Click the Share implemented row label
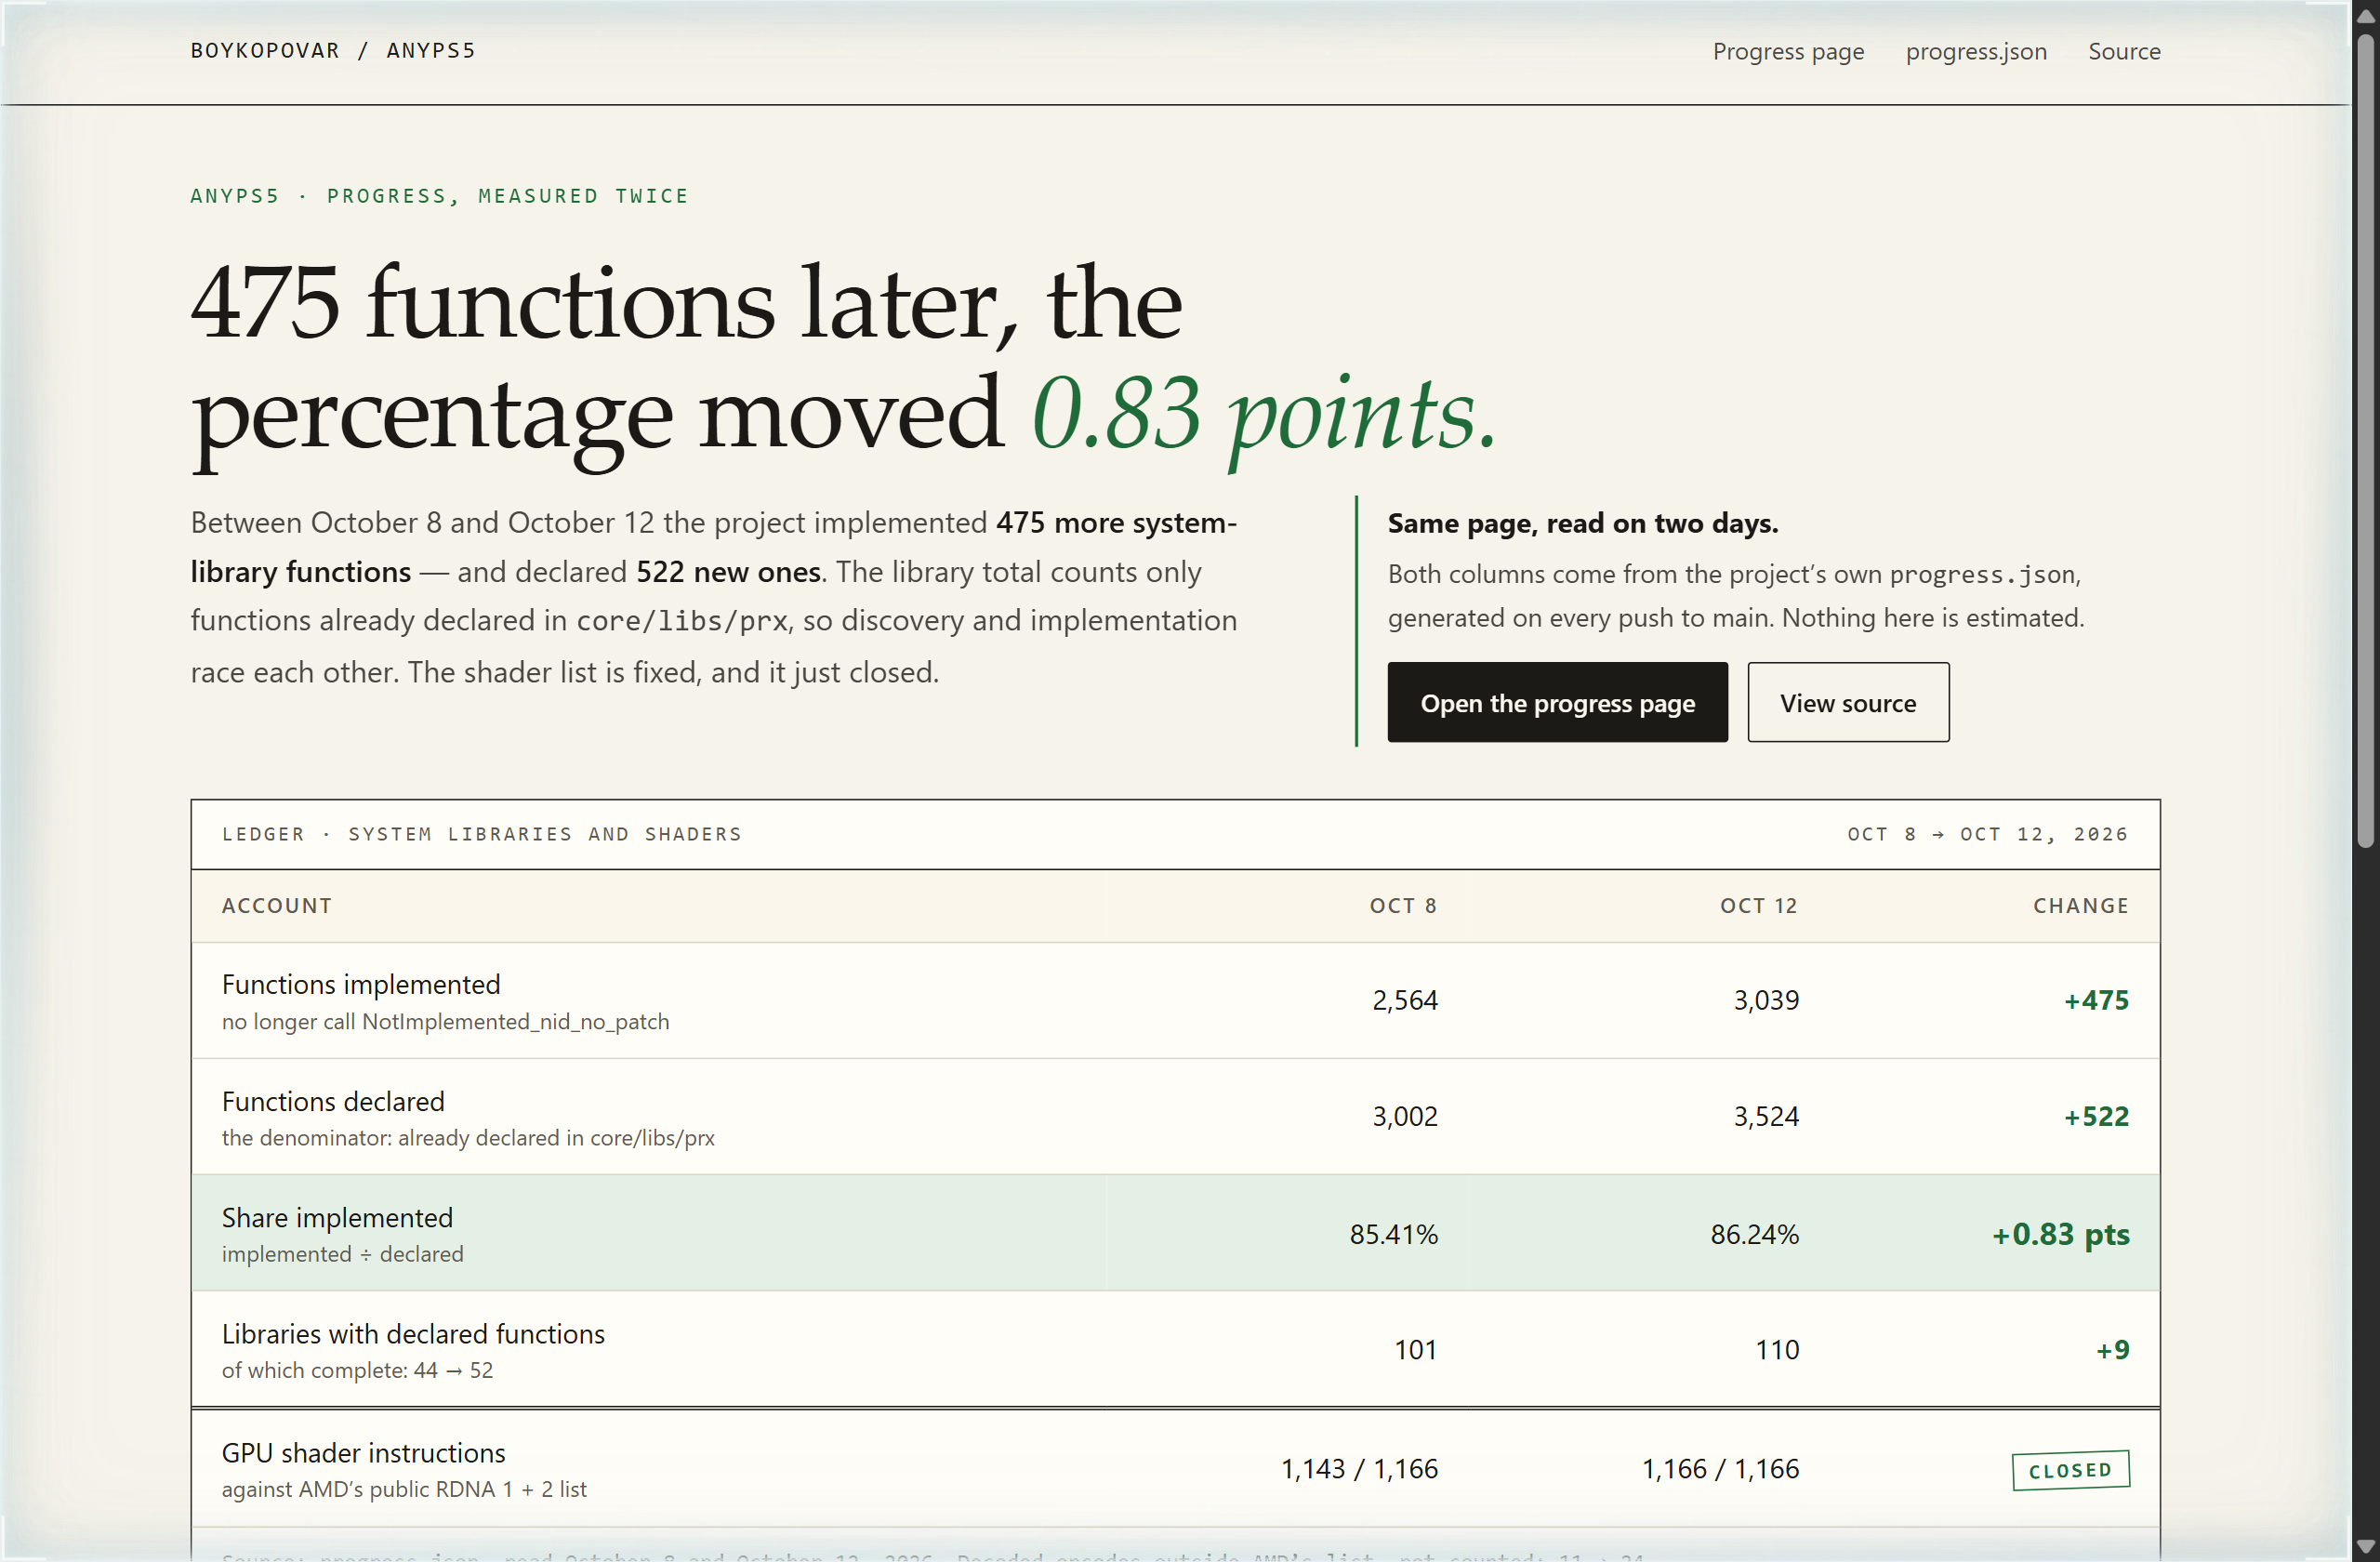This screenshot has height=1562, width=2380. (337, 1217)
